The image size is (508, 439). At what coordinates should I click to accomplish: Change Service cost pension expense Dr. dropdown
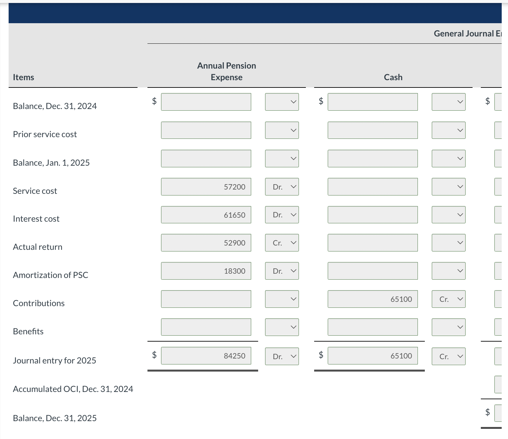[282, 187]
